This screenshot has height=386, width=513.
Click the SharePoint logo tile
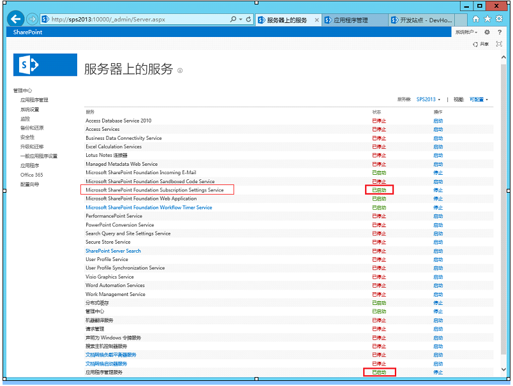tap(45, 65)
